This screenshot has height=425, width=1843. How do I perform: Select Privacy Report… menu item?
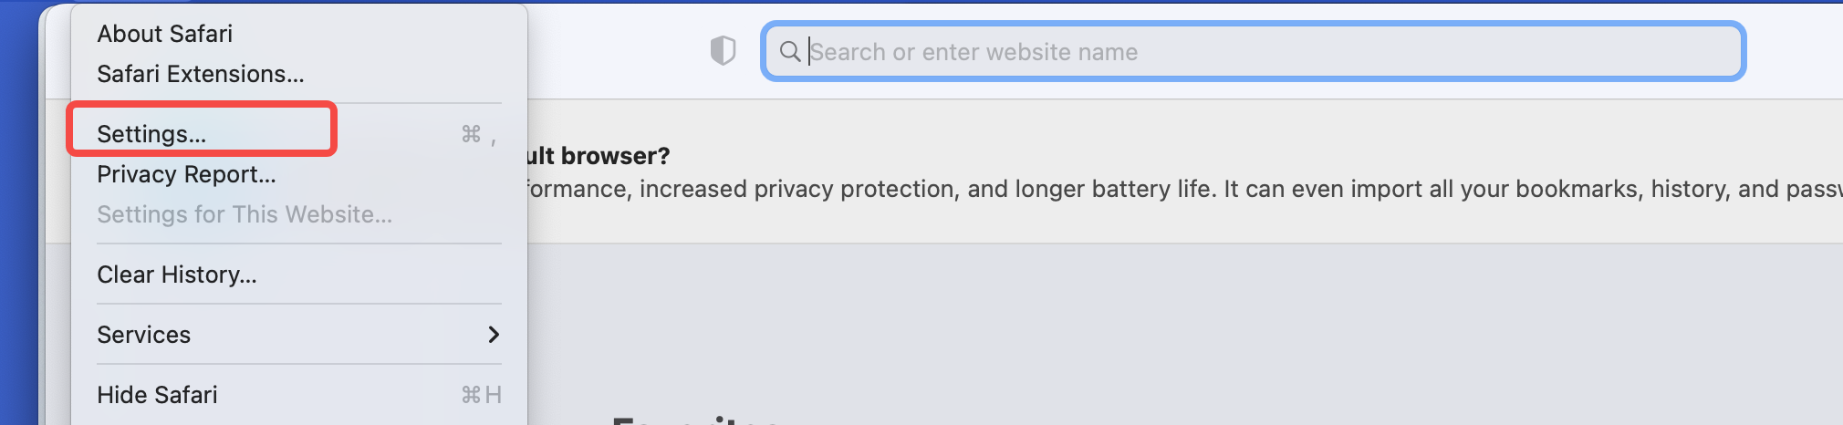click(186, 174)
